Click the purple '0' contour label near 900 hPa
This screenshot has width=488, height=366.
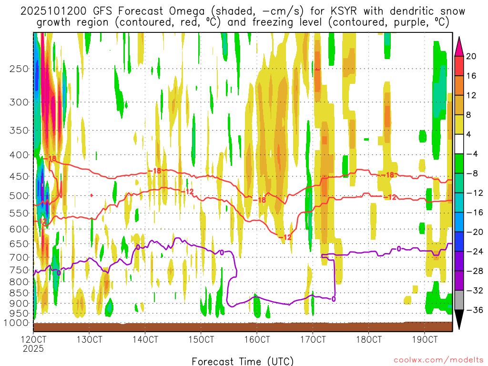333,299
